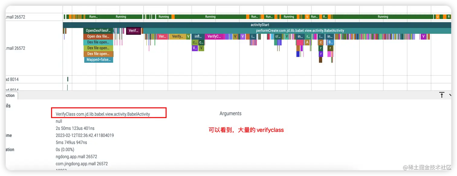The height and width of the screenshot is (176, 457).
Task: Select the dark purple 'Verif...' highlighted slice
Action: (x=133, y=31)
